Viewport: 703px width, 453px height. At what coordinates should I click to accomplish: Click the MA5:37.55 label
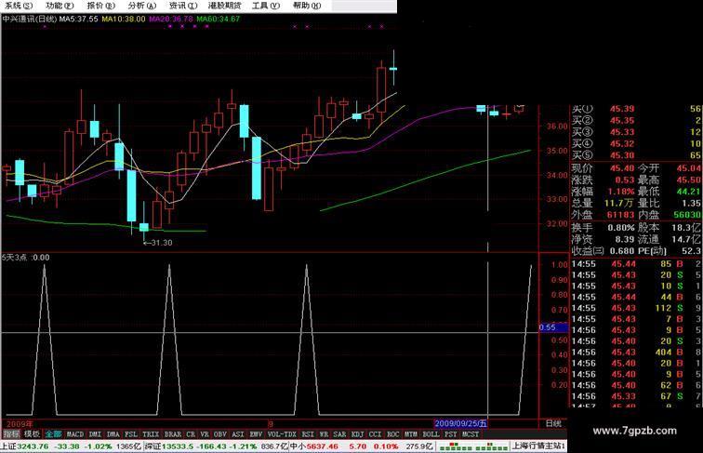tap(78, 19)
